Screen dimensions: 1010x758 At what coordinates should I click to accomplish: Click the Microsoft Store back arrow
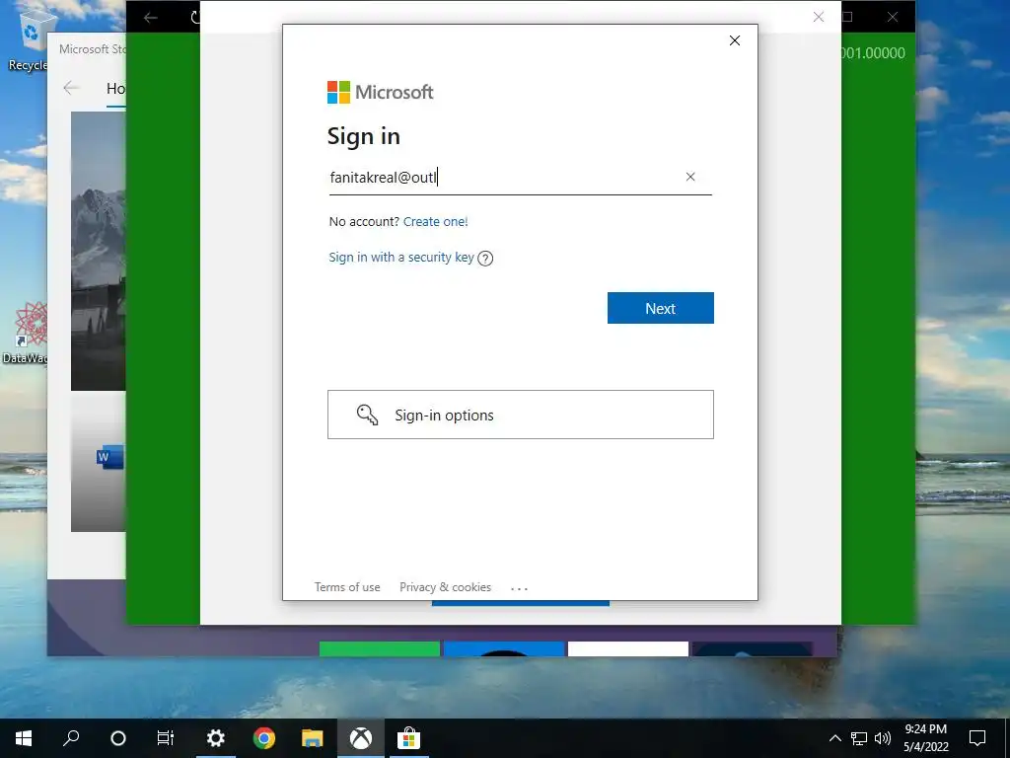(x=71, y=88)
